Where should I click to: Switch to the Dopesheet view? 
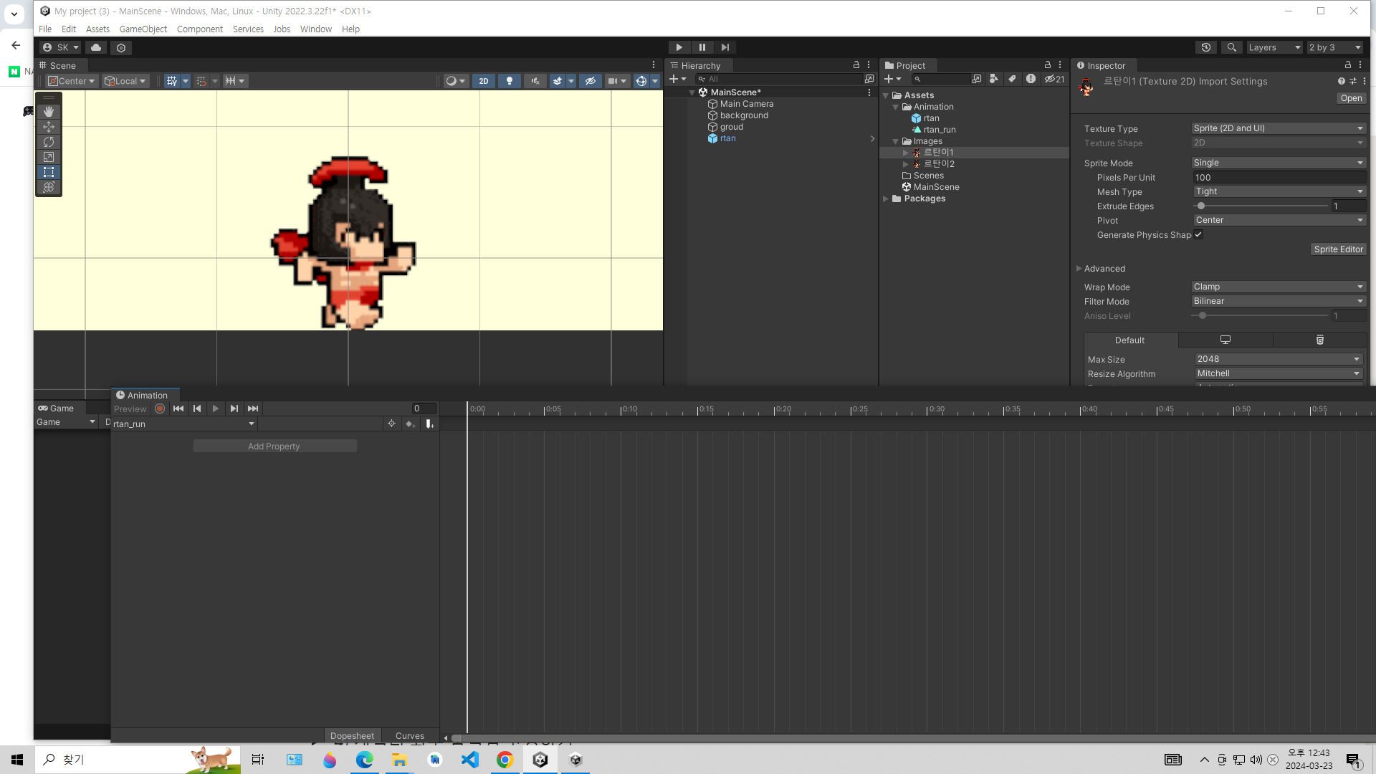click(x=352, y=735)
